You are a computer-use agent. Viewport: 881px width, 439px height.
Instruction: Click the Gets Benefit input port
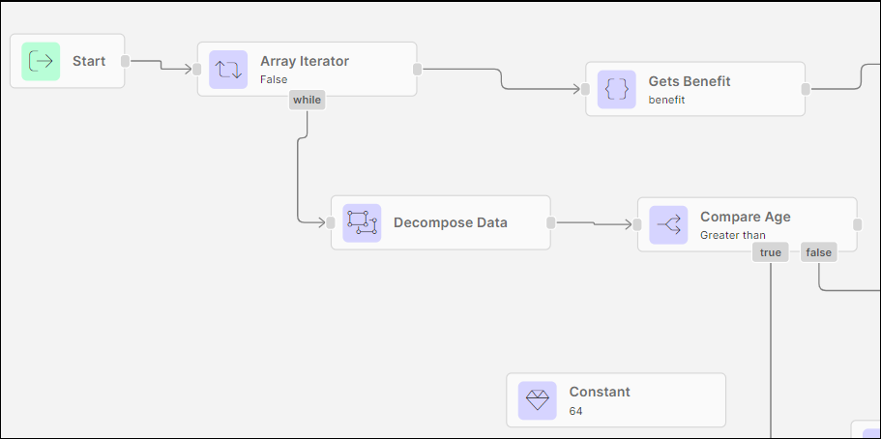(x=585, y=89)
